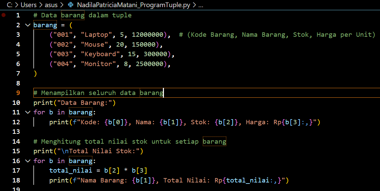This screenshot has width=380, height=191.
Task: Place cursor on 'barang' variable at line 2
Action: point(45,25)
